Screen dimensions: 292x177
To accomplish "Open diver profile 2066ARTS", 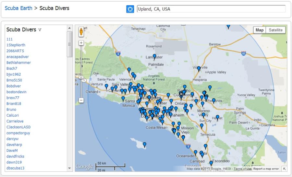I will pos(15,51).
